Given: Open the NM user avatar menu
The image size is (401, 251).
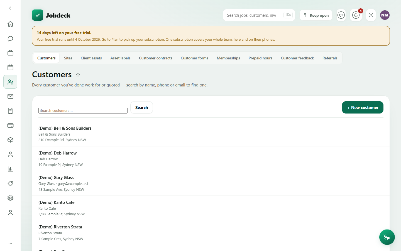Looking at the screenshot, I should [385, 15].
